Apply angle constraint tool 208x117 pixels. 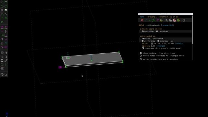pos(6,27)
